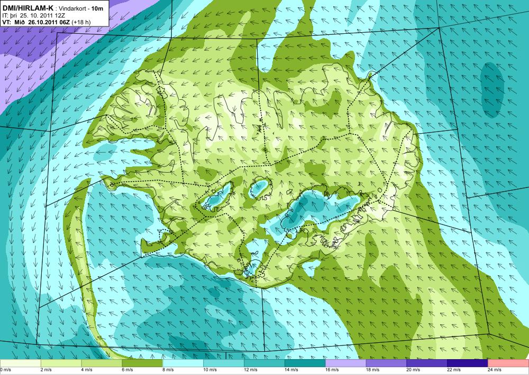The image size is (529, 375).
Task: Select the '18 m/s' legend label
Action: click(372, 370)
